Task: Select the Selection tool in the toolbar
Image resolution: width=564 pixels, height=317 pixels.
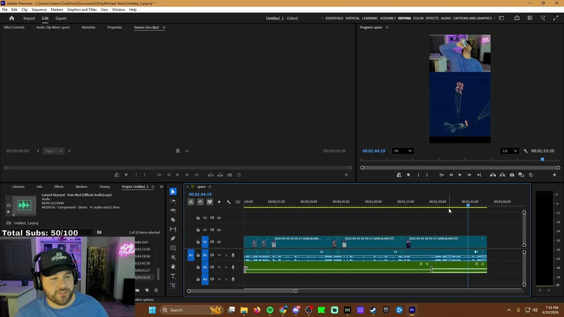Action: tap(173, 192)
